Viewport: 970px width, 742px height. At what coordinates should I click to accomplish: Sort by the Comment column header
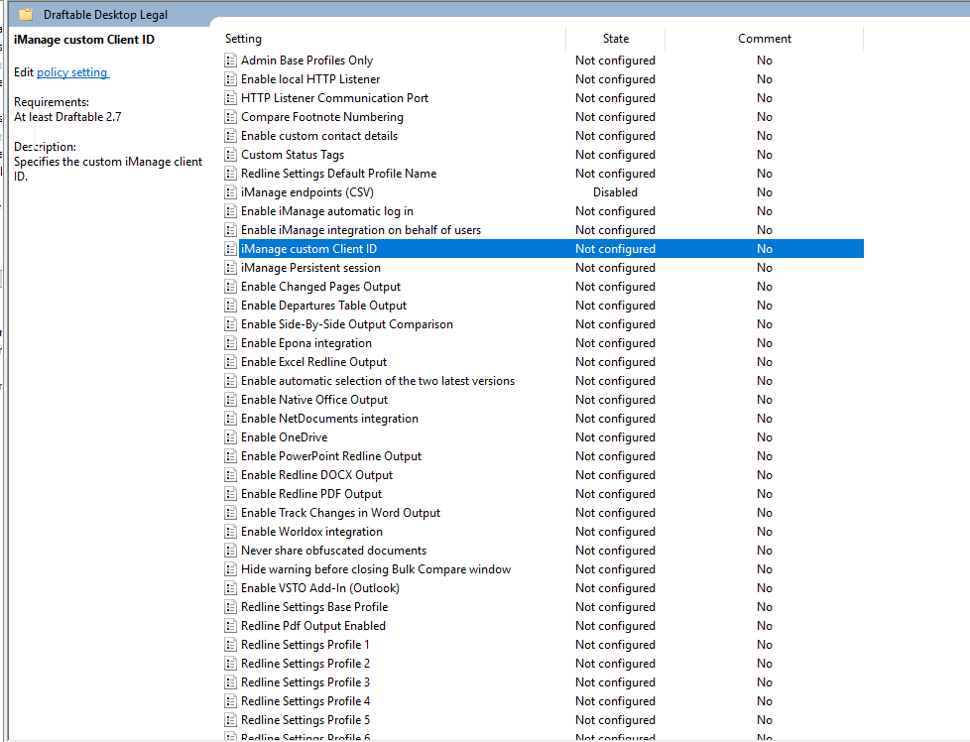coord(764,39)
